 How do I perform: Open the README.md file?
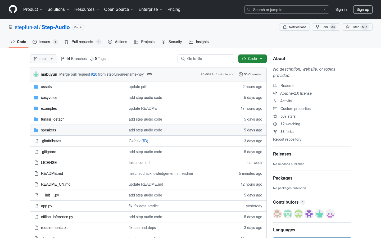[x=52, y=173]
